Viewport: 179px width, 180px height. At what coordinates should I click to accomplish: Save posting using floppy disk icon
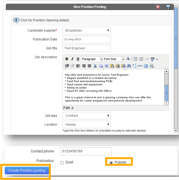[x=168, y=7]
